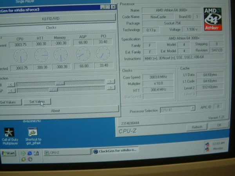Maximize the ClockGen window

[x=108, y=7]
